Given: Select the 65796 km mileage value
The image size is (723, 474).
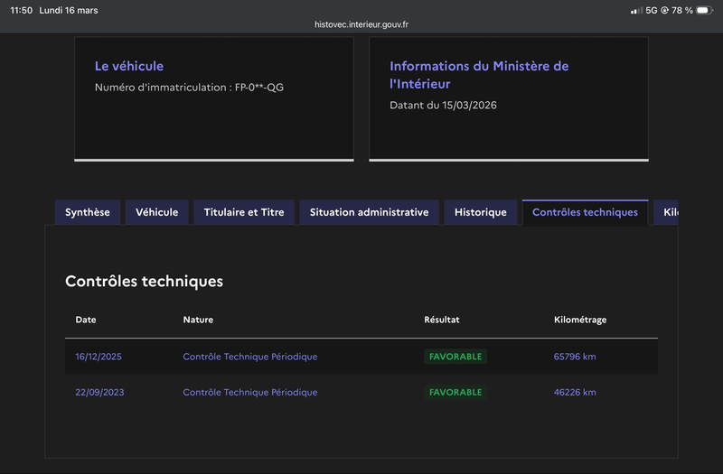Looking at the screenshot, I should pyautogui.click(x=575, y=357).
